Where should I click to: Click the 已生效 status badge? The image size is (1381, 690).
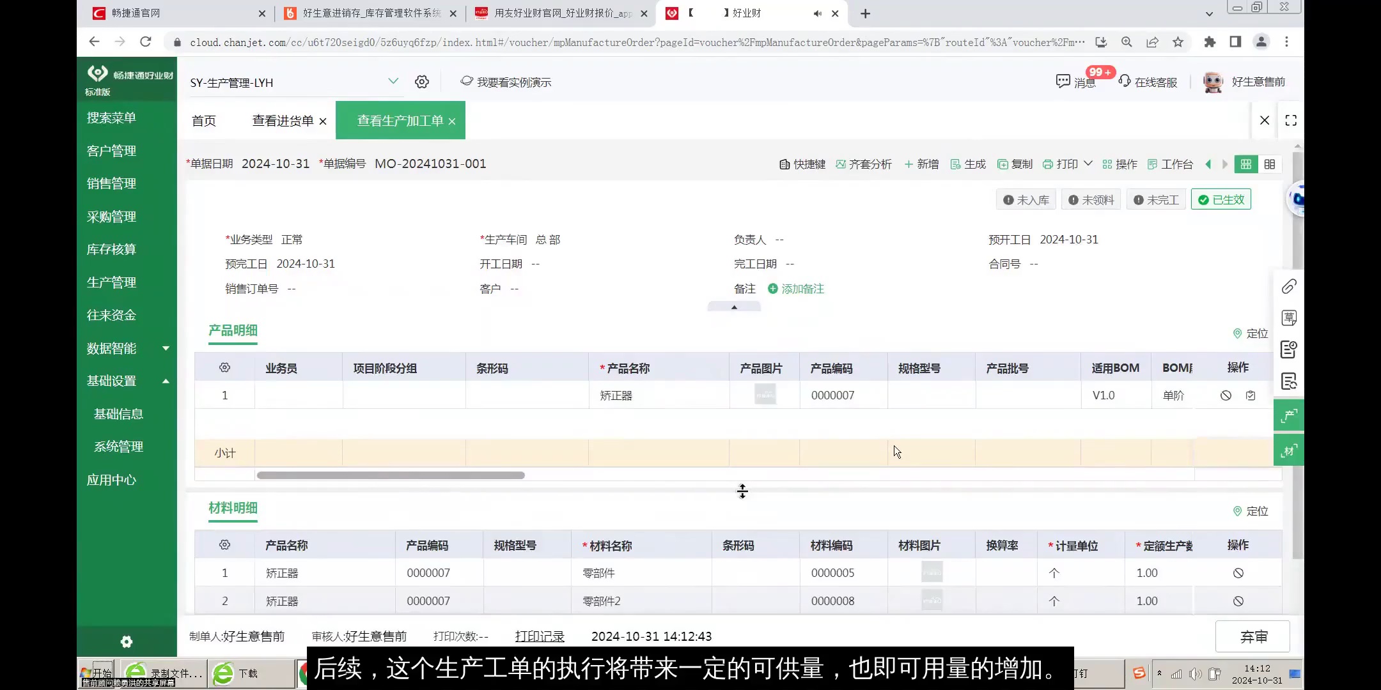[1221, 199]
